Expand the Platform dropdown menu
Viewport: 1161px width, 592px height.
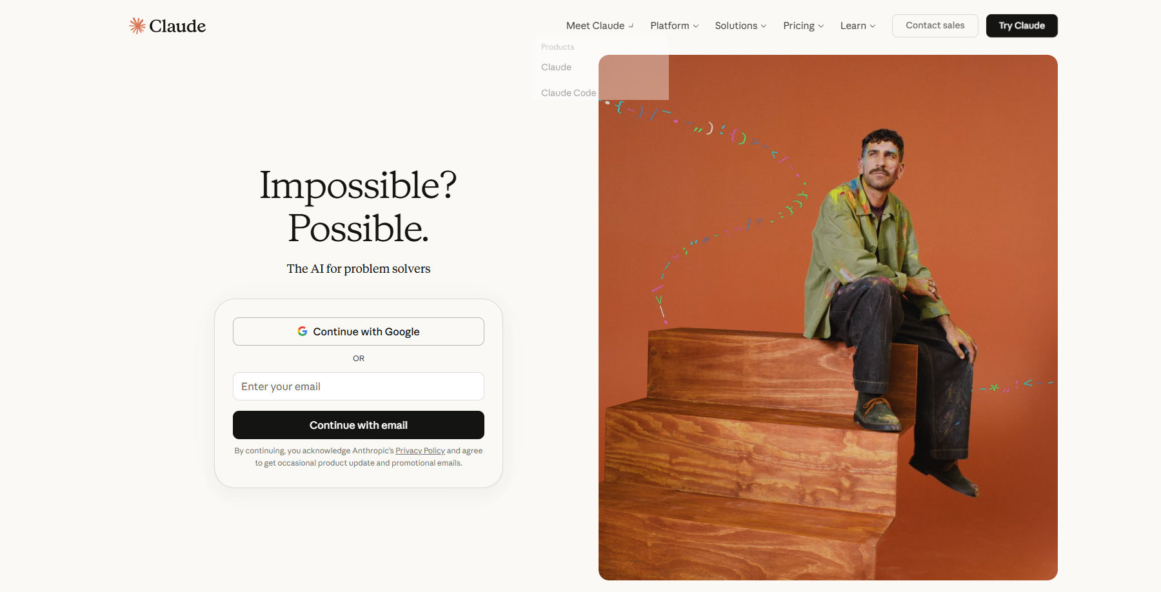675,26
